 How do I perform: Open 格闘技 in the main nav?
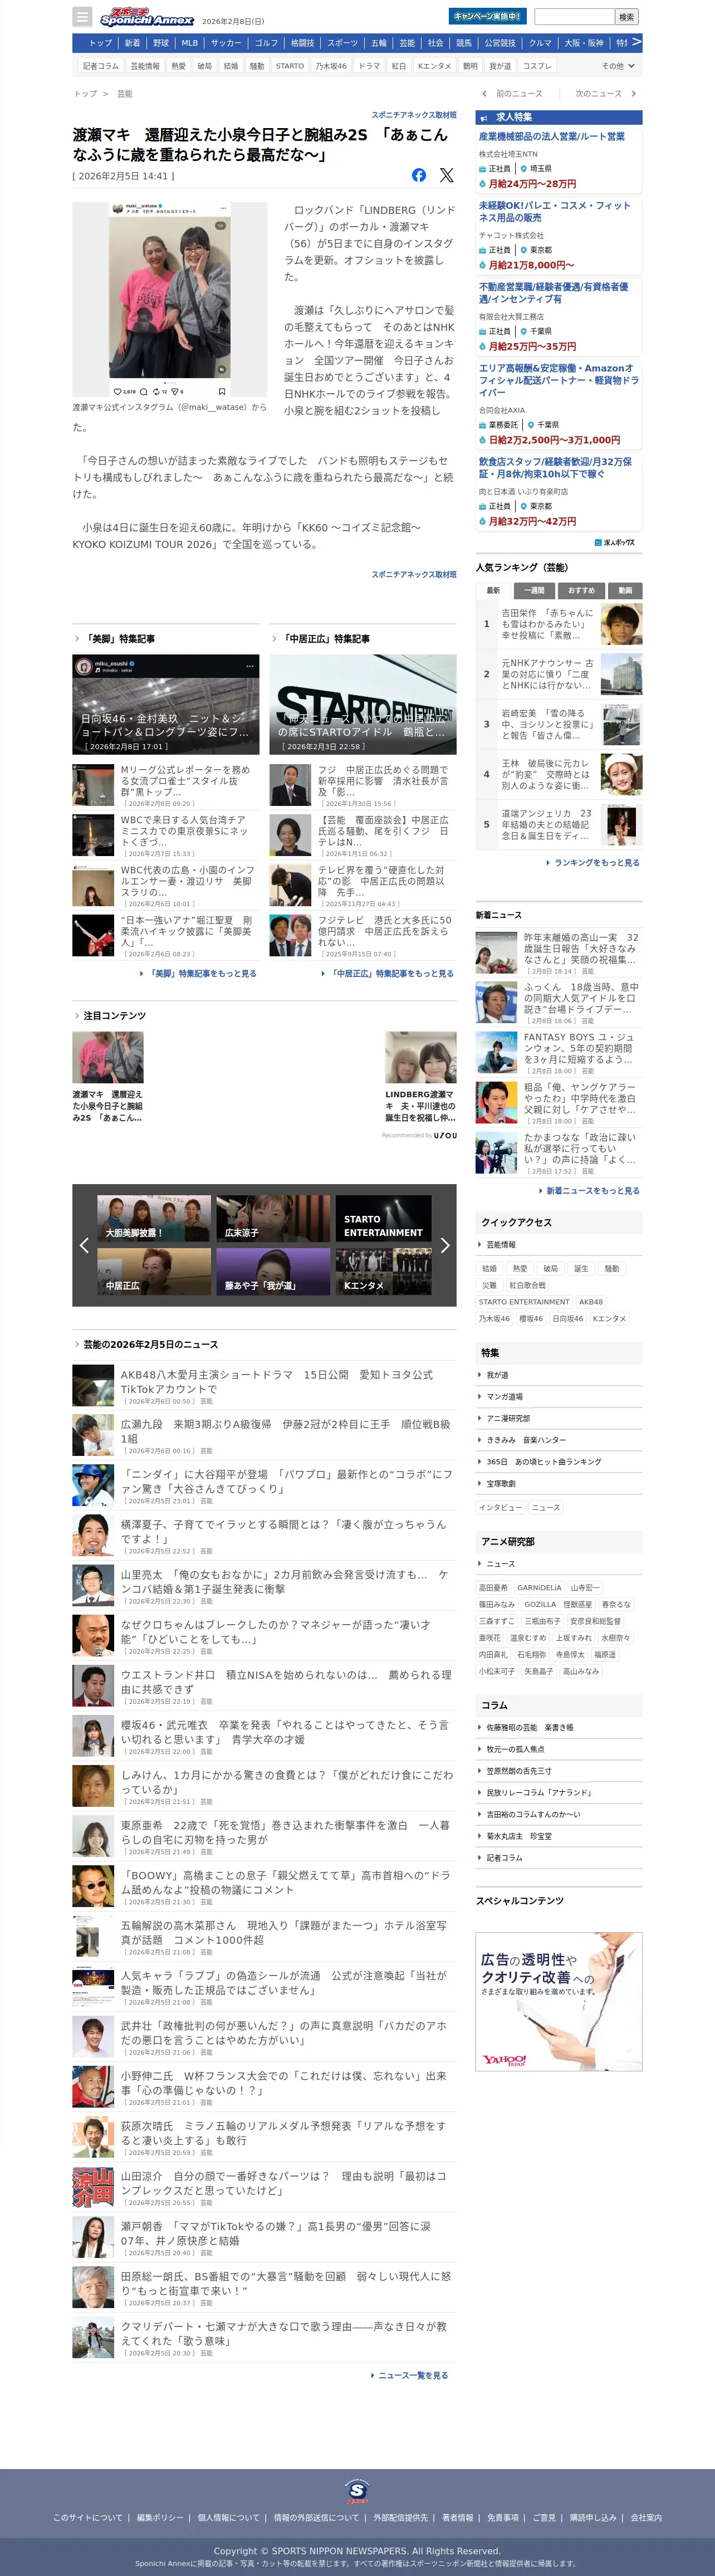302,43
